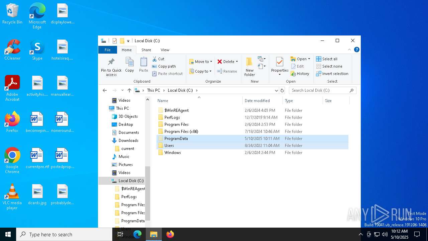The height and width of the screenshot is (241, 428).
Task: Click the Properties icon
Action: tap(280, 62)
